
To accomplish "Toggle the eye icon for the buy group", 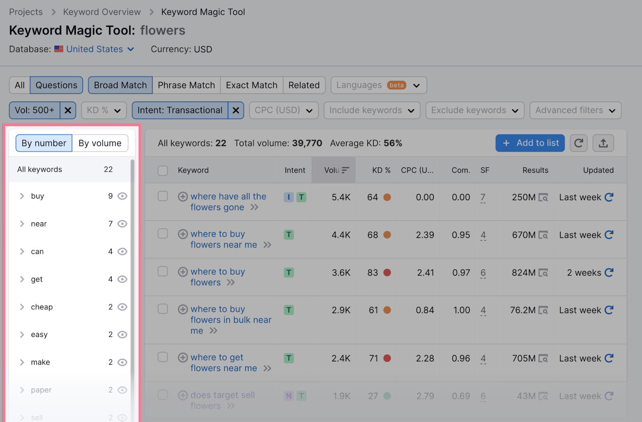I will [x=122, y=196].
